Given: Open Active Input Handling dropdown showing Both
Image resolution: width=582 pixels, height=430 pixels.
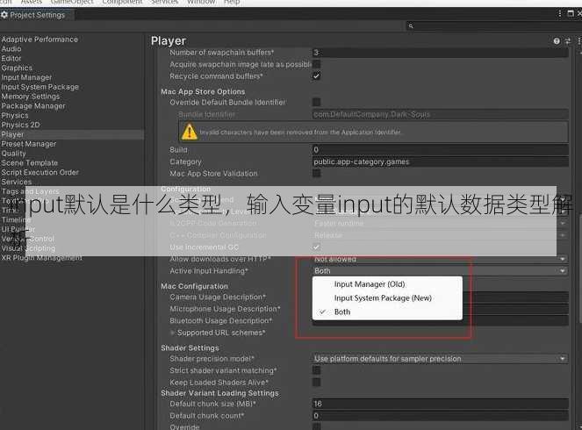Looking at the screenshot, I should coord(440,271).
